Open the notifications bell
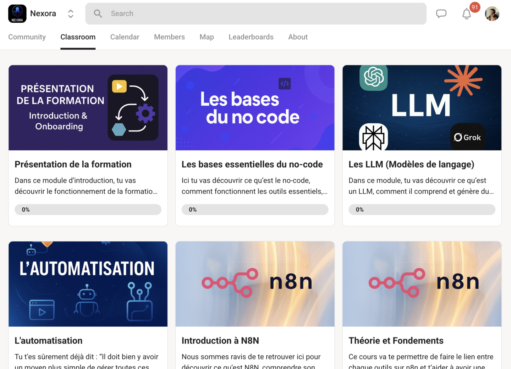The height and width of the screenshot is (369, 511). tap(467, 14)
